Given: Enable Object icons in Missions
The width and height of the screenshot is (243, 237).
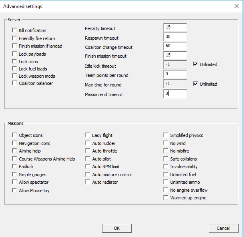Looking at the screenshot, I should (14, 135).
